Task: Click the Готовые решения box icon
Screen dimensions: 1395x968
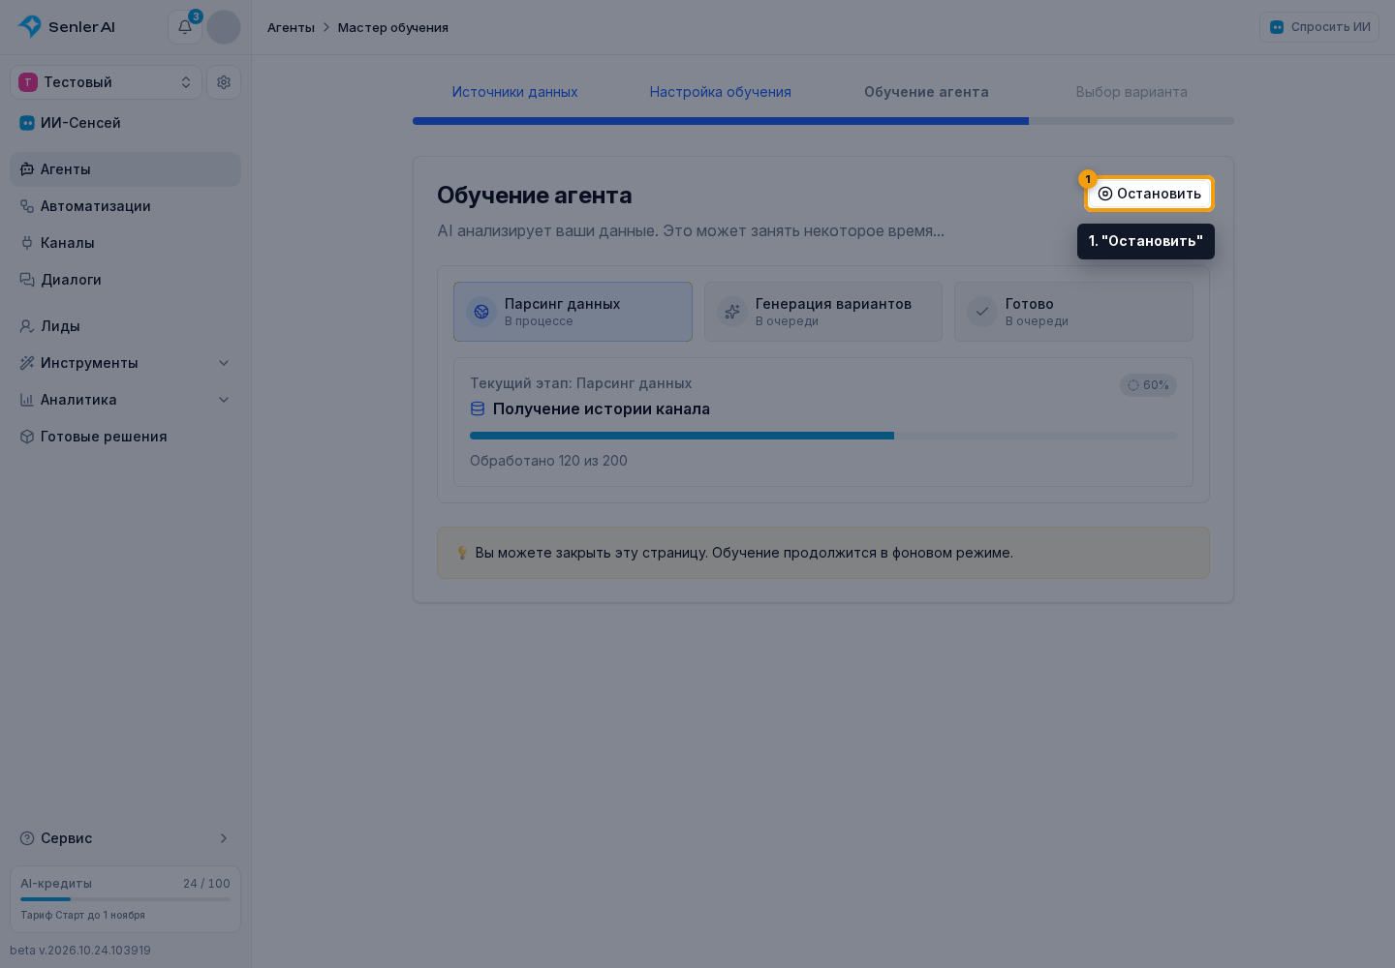Action: [27, 437]
